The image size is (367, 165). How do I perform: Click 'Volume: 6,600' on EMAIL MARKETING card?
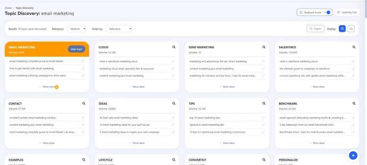pos(16,52)
